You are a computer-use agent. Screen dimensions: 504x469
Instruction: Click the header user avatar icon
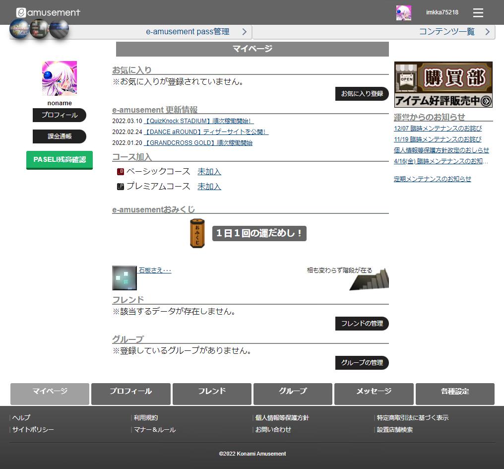click(x=403, y=13)
